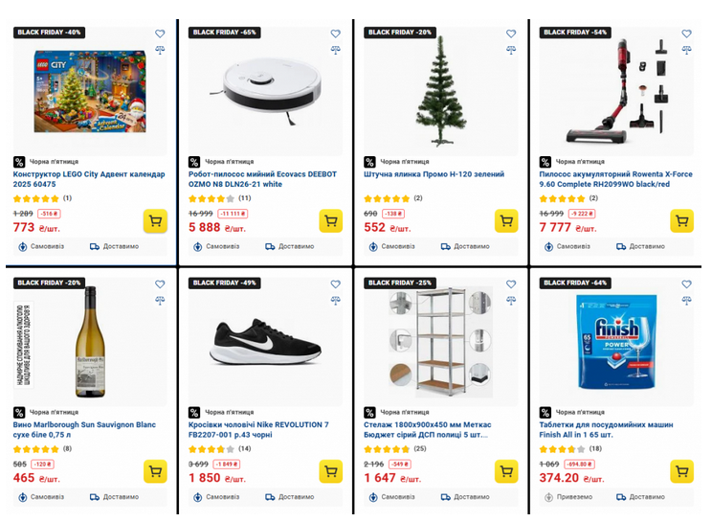Click Black Friday -65% badge on robot vacuum
The height and width of the screenshot is (522, 712).
tap(225, 33)
